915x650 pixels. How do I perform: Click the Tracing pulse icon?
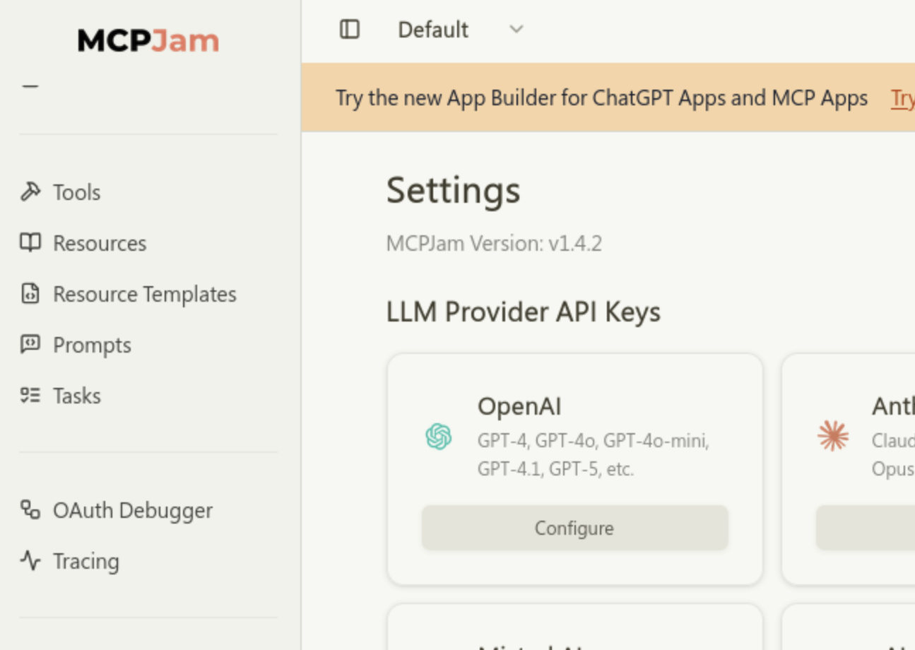(x=30, y=560)
